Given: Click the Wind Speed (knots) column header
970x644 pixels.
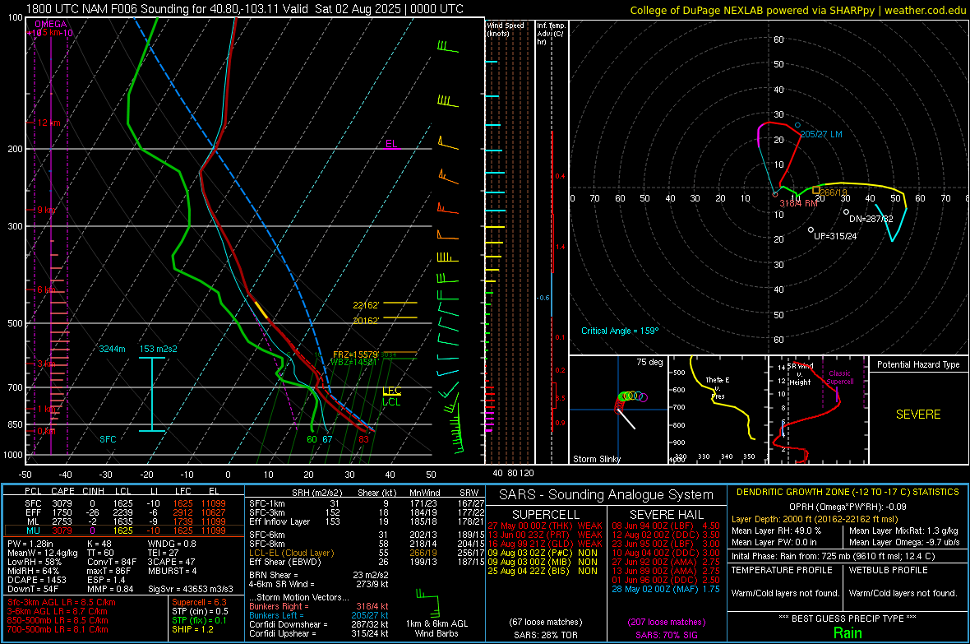Looking at the screenshot, I should click(x=506, y=29).
